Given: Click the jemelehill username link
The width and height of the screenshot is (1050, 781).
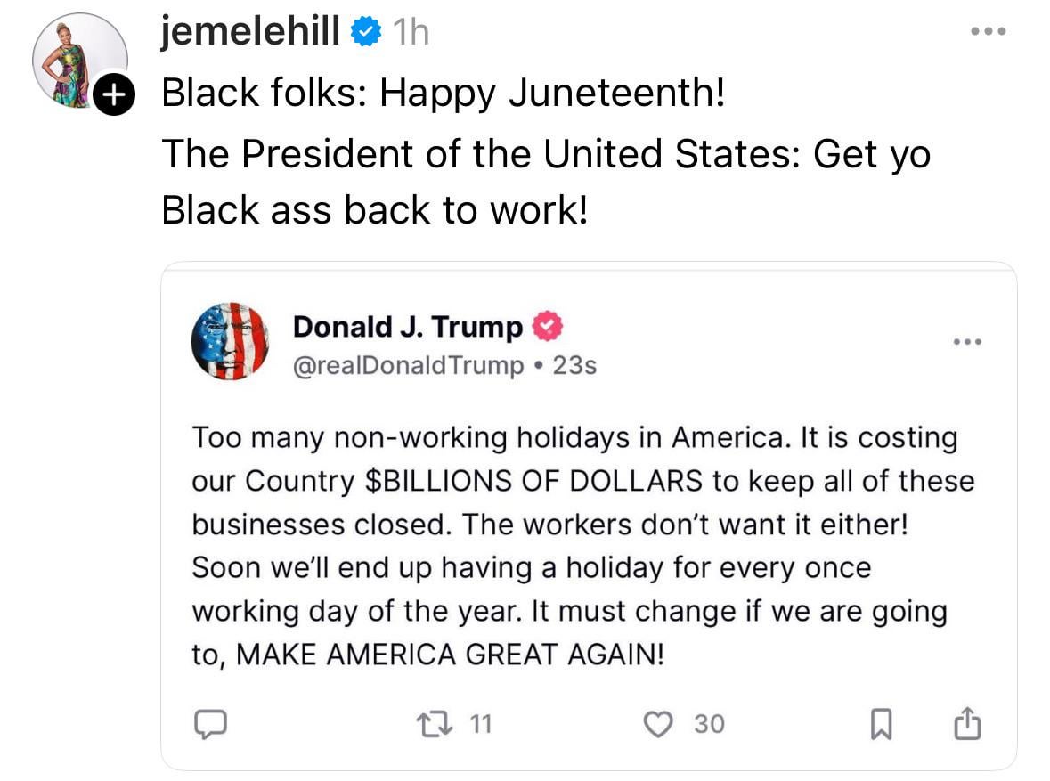Looking at the screenshot, I should coord(250,33).
